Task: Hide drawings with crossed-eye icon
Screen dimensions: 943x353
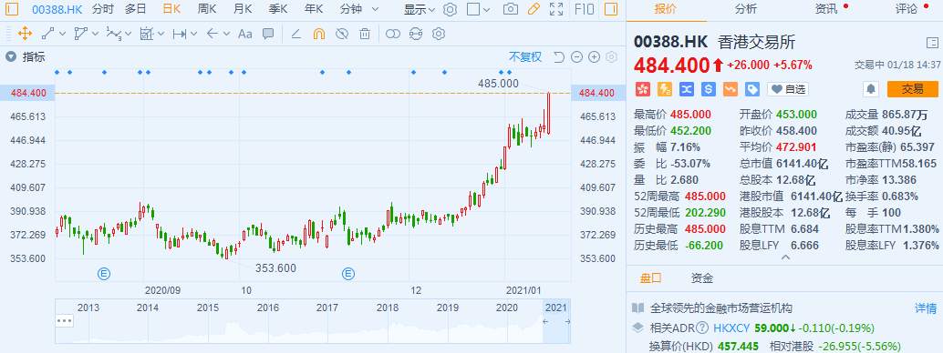Action: [342, 34]
